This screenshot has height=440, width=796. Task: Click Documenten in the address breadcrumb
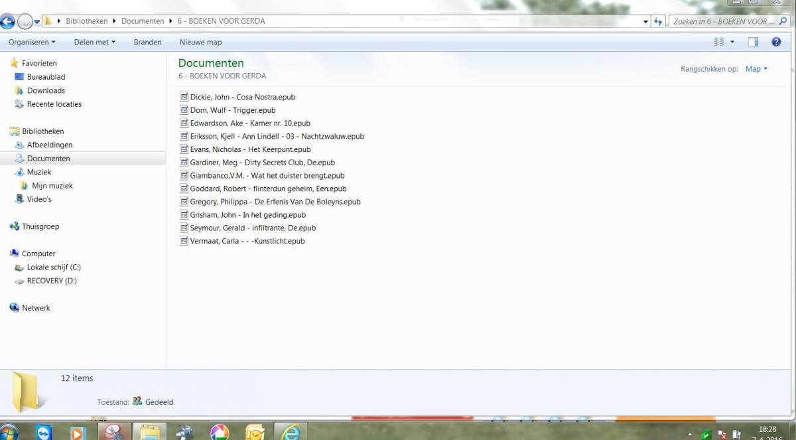(x=142, y=21)
